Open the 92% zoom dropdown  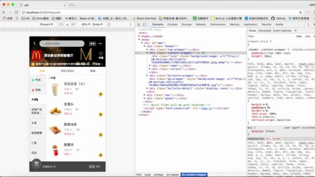[x=86, y=25]
